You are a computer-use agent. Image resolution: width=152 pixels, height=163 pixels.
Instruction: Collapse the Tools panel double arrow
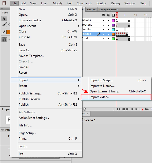[x=2, y=9]
